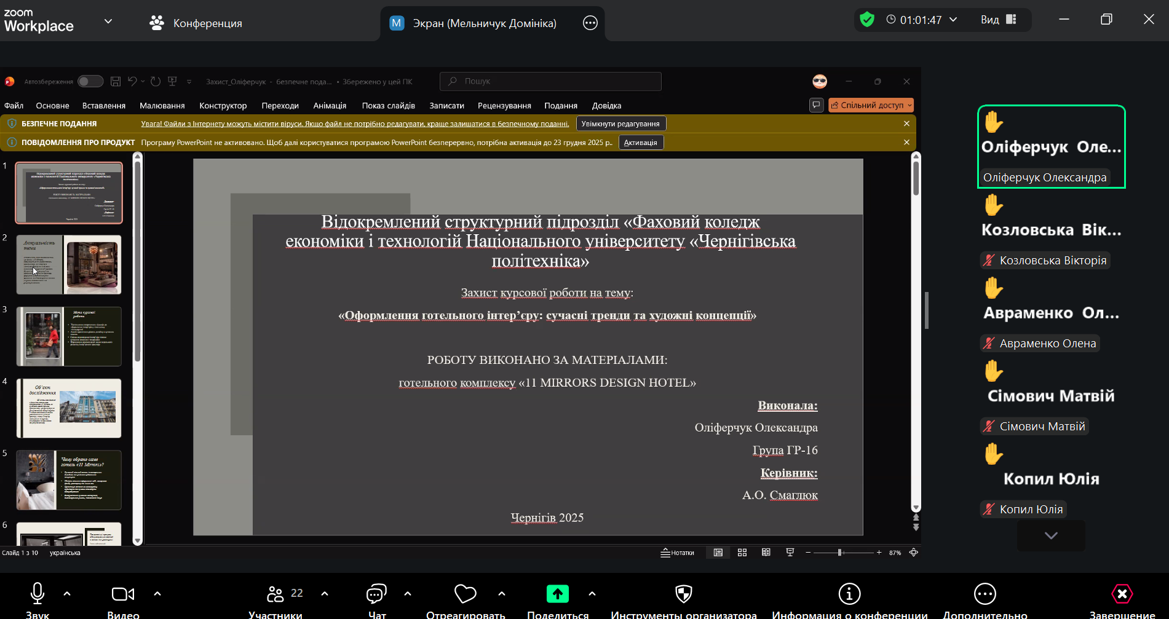The width and height of the screenshot is (1169, 619).
Task: Click the Увімкнути редагування button
Action: click(x=620, y=124)
